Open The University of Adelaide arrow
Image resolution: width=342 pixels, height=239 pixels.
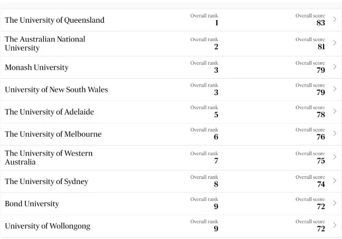tap(335, 111)
